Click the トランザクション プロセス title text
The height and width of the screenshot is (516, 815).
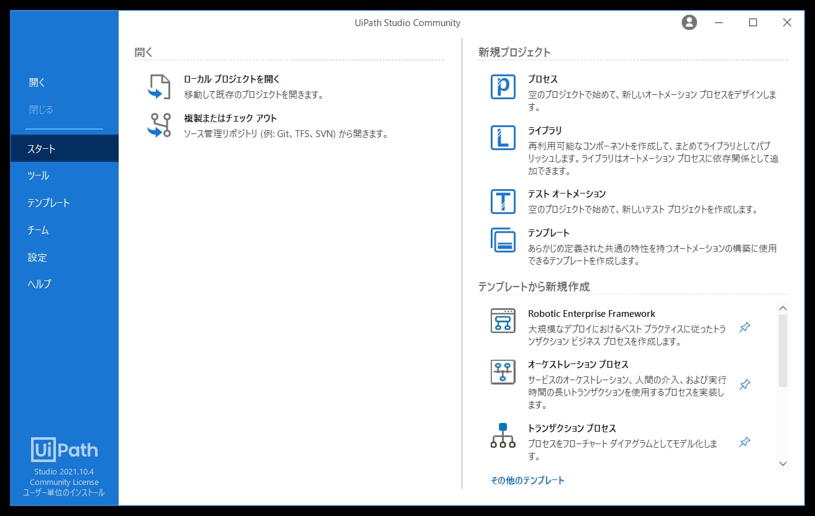[572, 429]
